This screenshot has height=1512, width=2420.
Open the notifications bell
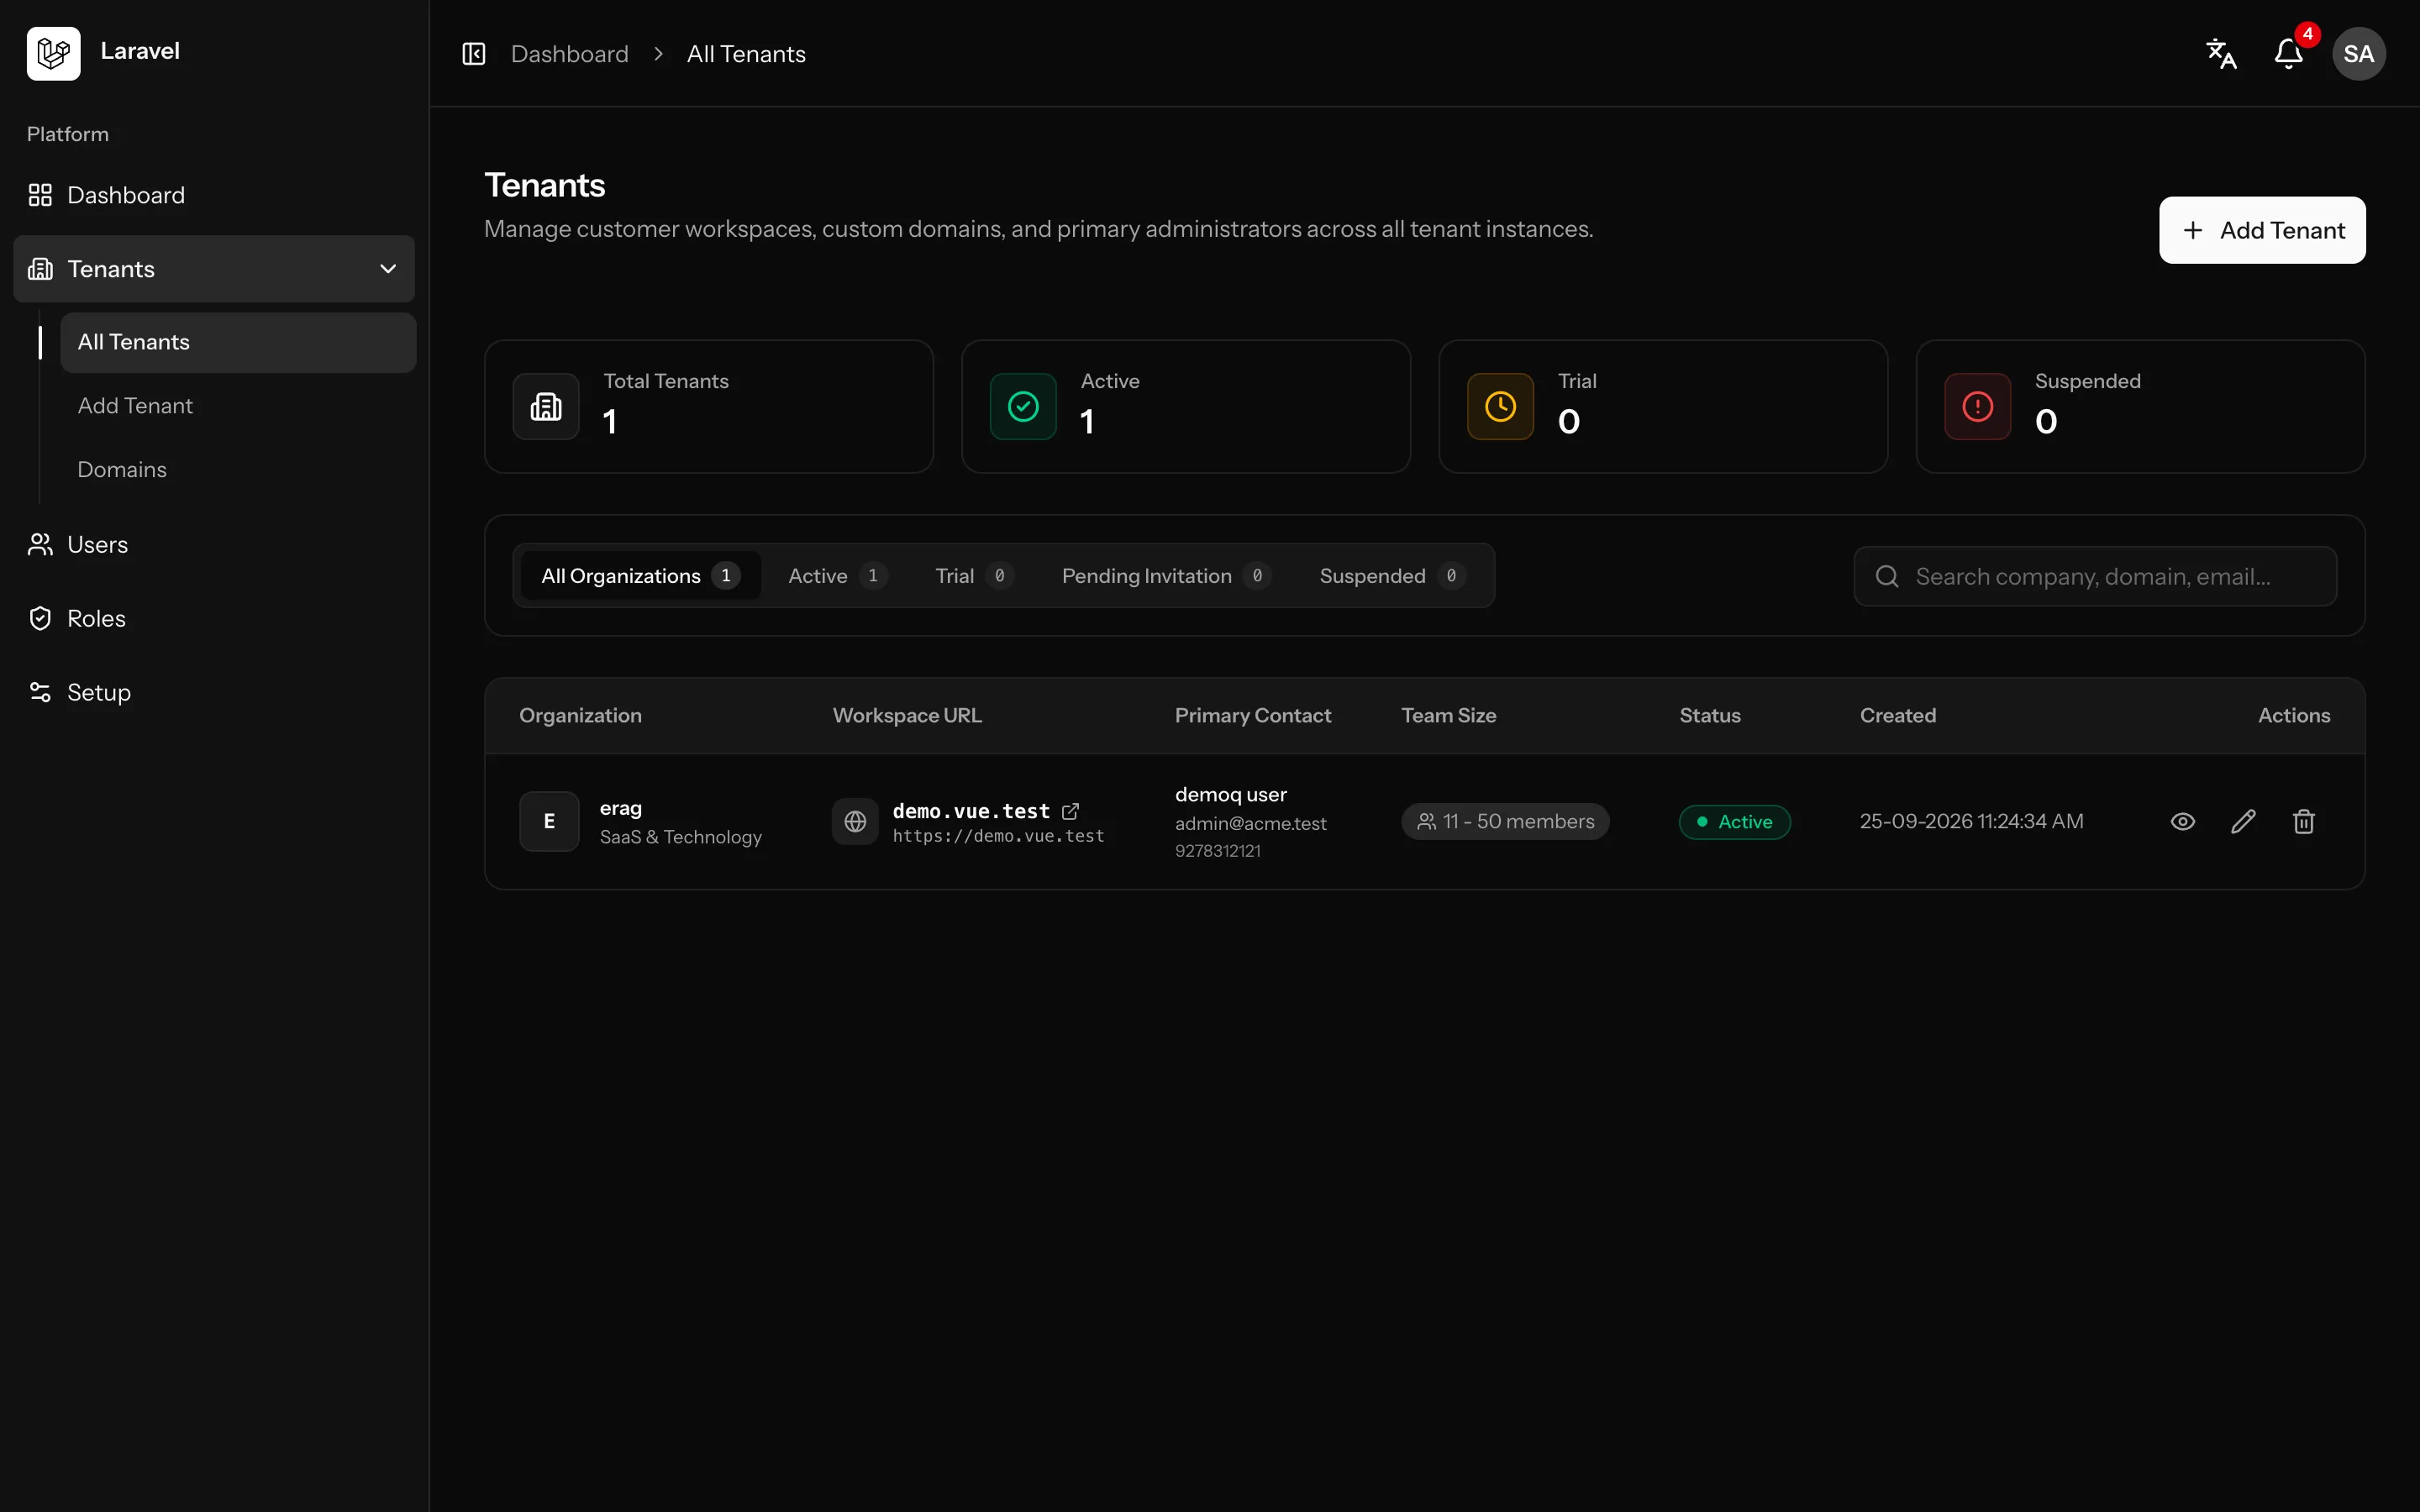[2288, 54]
